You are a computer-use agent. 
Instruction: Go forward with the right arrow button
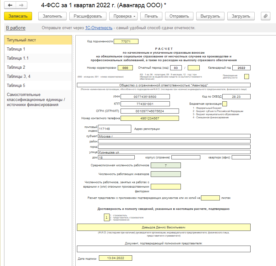click(x=21, y=5)
